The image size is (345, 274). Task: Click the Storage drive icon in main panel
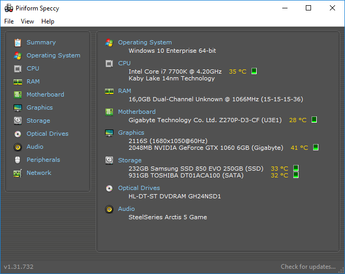click(109, 160)
